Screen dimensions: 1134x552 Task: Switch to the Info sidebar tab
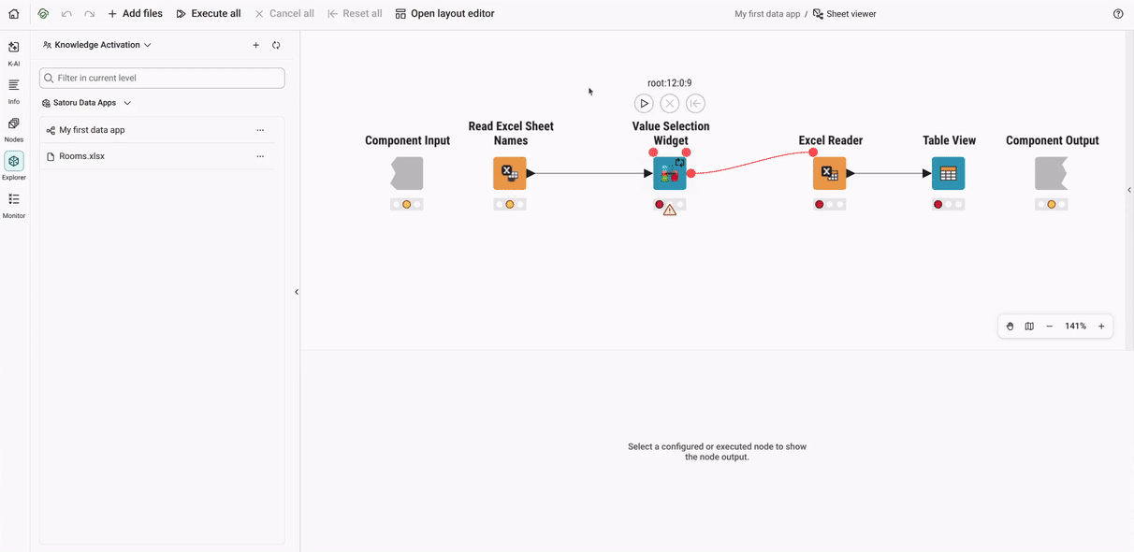(x=14, y=92)
